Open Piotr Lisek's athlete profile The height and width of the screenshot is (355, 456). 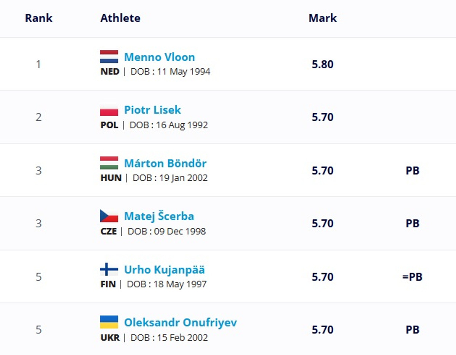point(152,110)
